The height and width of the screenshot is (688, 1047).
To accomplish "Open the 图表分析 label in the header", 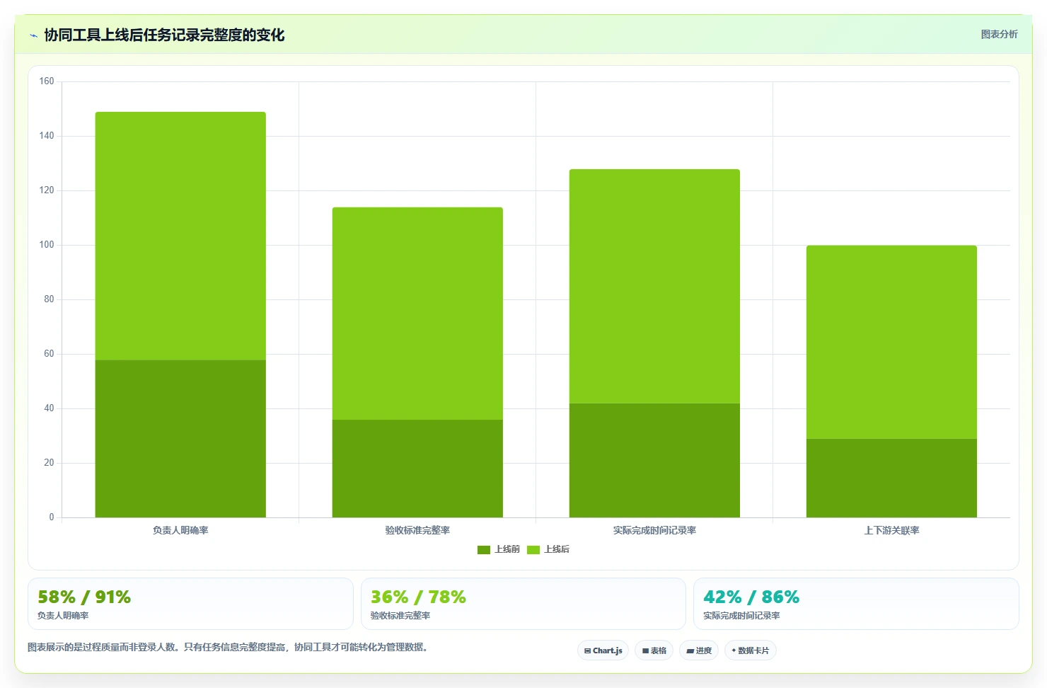I will [x=999, y=34].
